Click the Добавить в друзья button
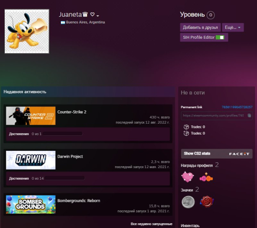Screen dimensions: 257x228 (200, 27)
